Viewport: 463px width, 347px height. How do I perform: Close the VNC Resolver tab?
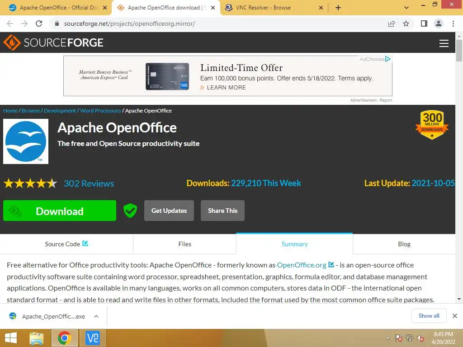pyautogui.click(x=321, y=8)
